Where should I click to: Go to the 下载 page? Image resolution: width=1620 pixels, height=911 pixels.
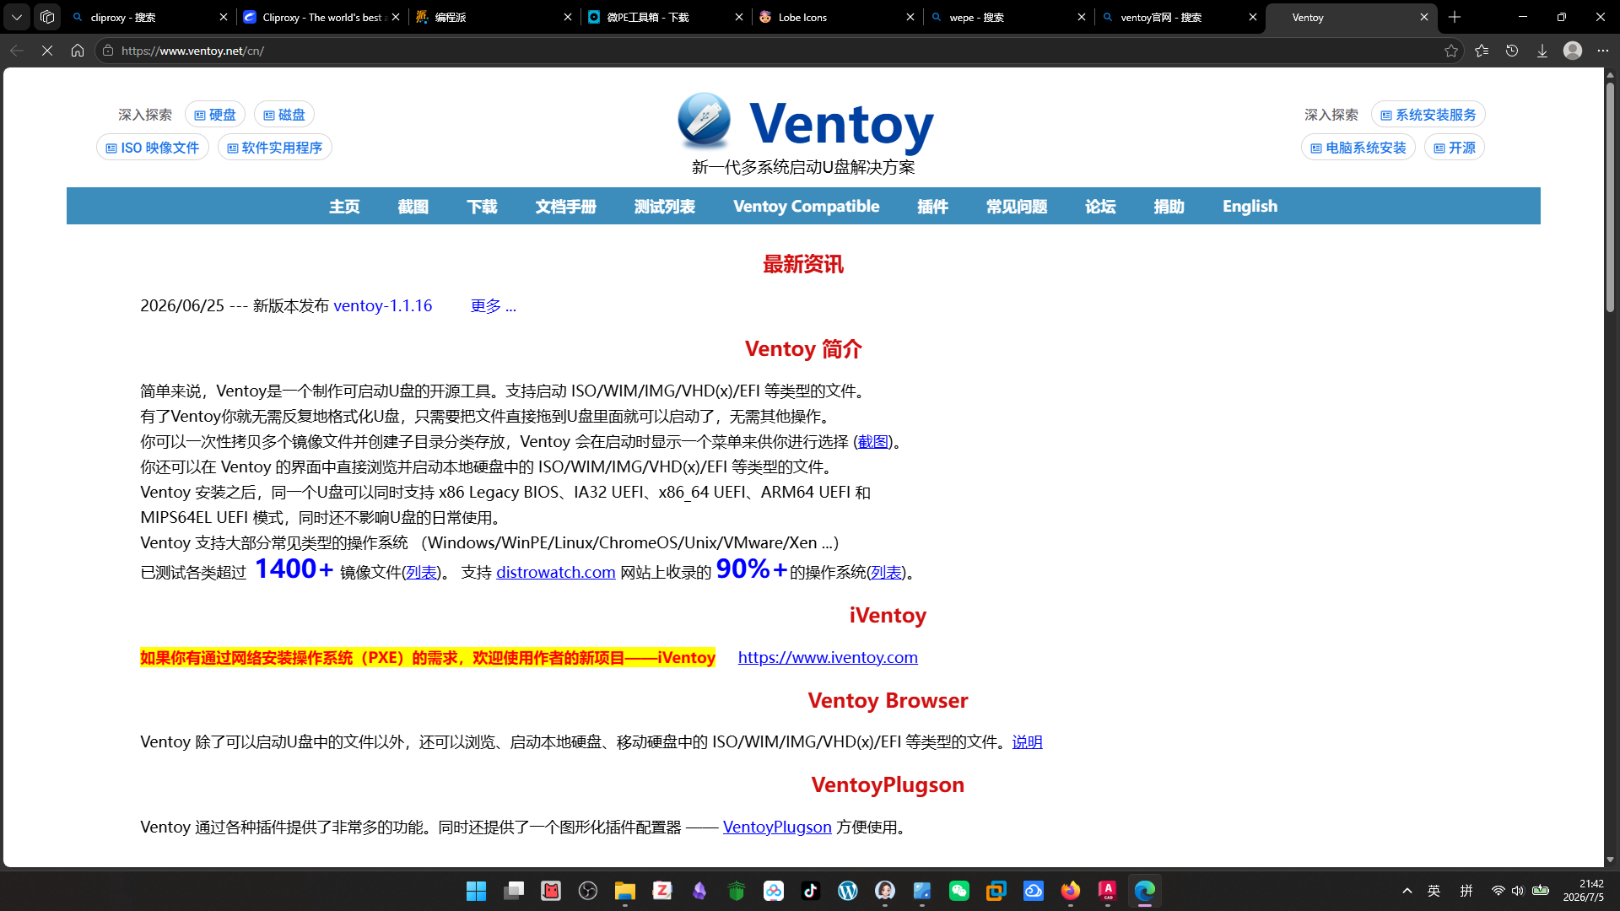[482, 207]
